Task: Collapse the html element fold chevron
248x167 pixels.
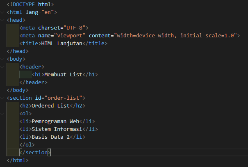Action: point(2,12)
